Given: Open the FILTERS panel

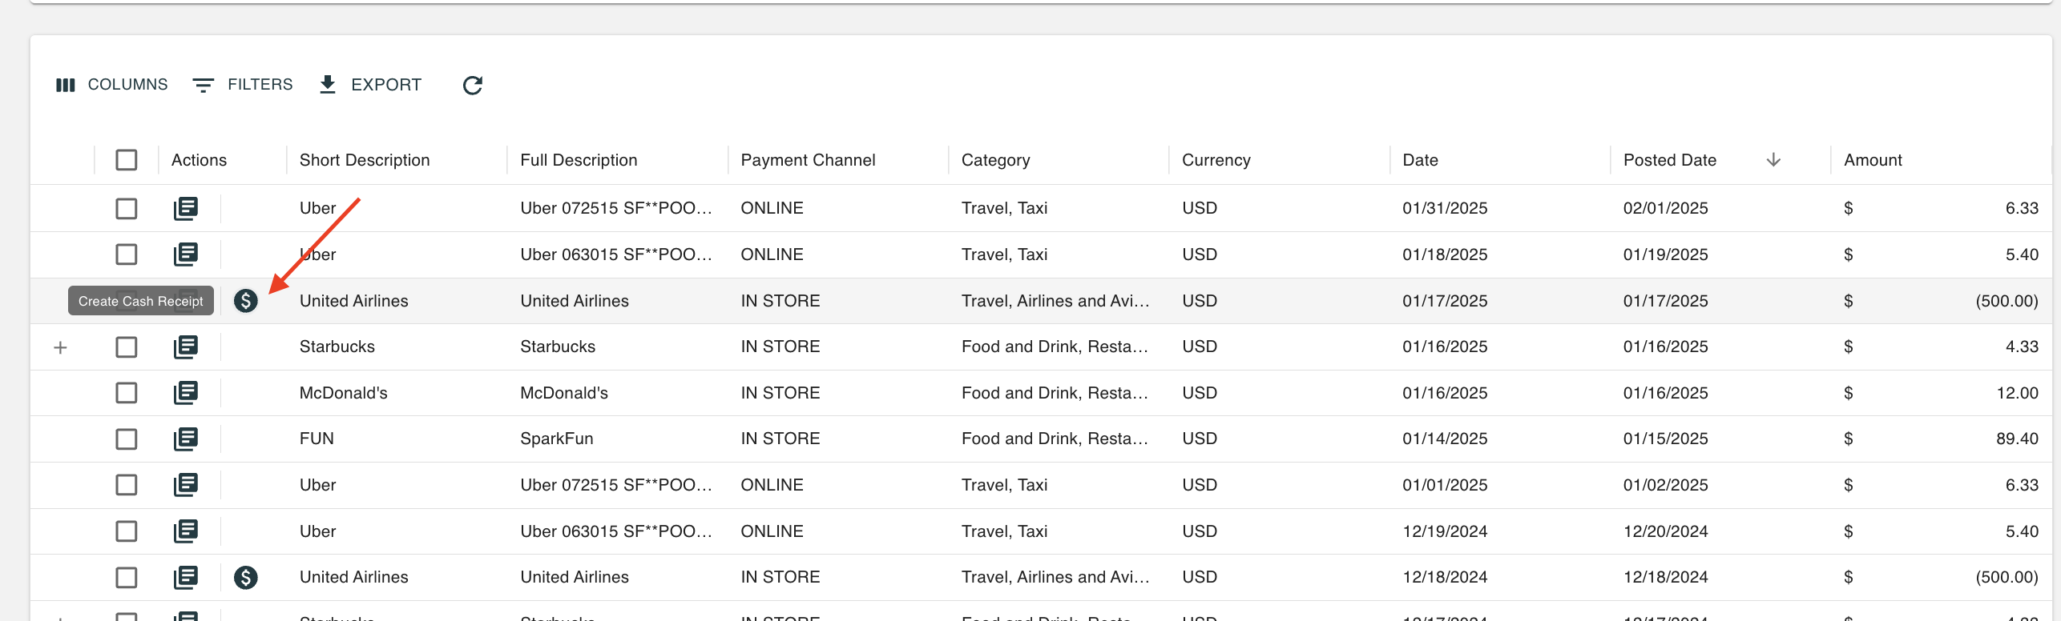Looking at the screenshot, I should coord(243,85).
